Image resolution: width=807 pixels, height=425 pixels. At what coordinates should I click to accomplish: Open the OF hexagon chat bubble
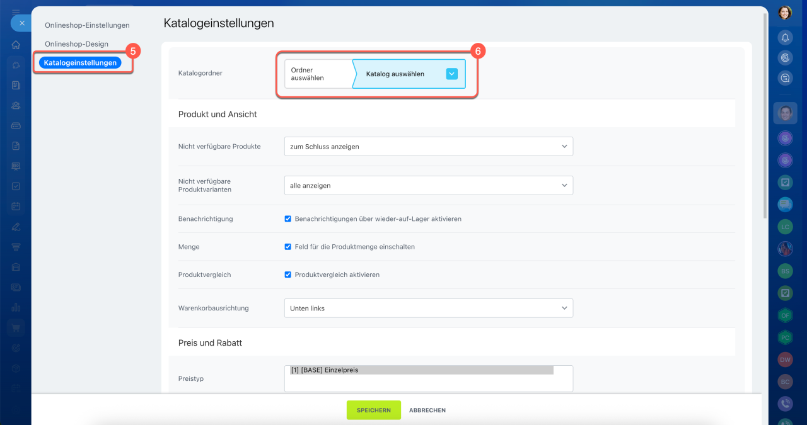pos(785,315)
